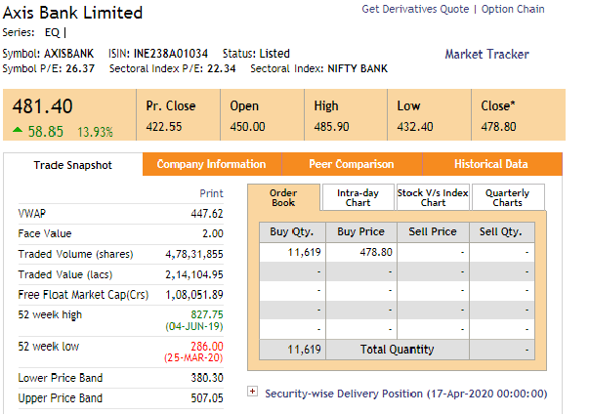This screenshot has width=590, height=415.
Task: Switch to the Quarterly Charts tab
Action: point(508,197)
